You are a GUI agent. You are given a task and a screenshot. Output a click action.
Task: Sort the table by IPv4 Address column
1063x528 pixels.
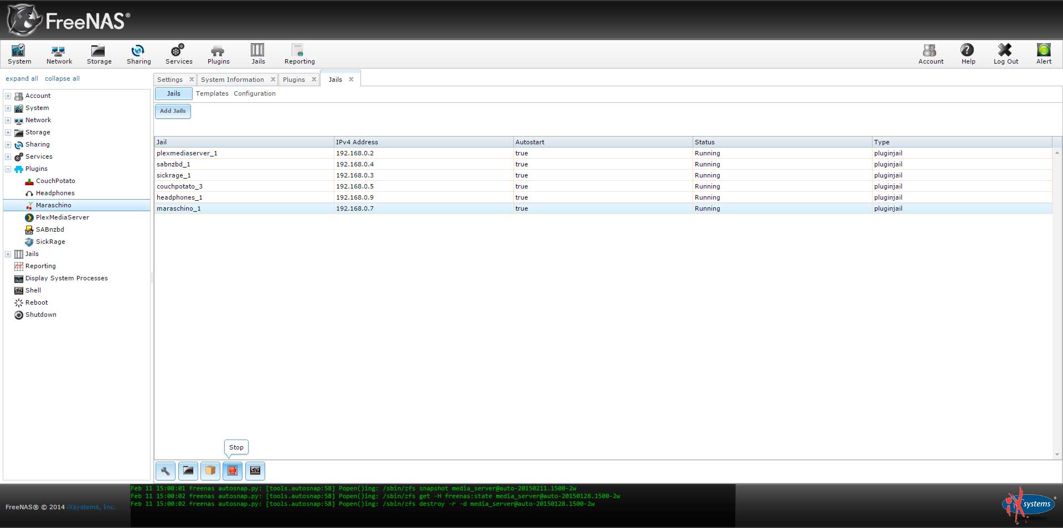click(x=424, y=142)
